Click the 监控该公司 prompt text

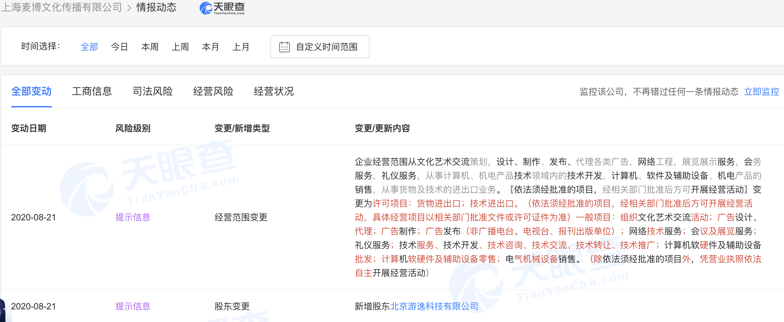click(x=659, y=92)
